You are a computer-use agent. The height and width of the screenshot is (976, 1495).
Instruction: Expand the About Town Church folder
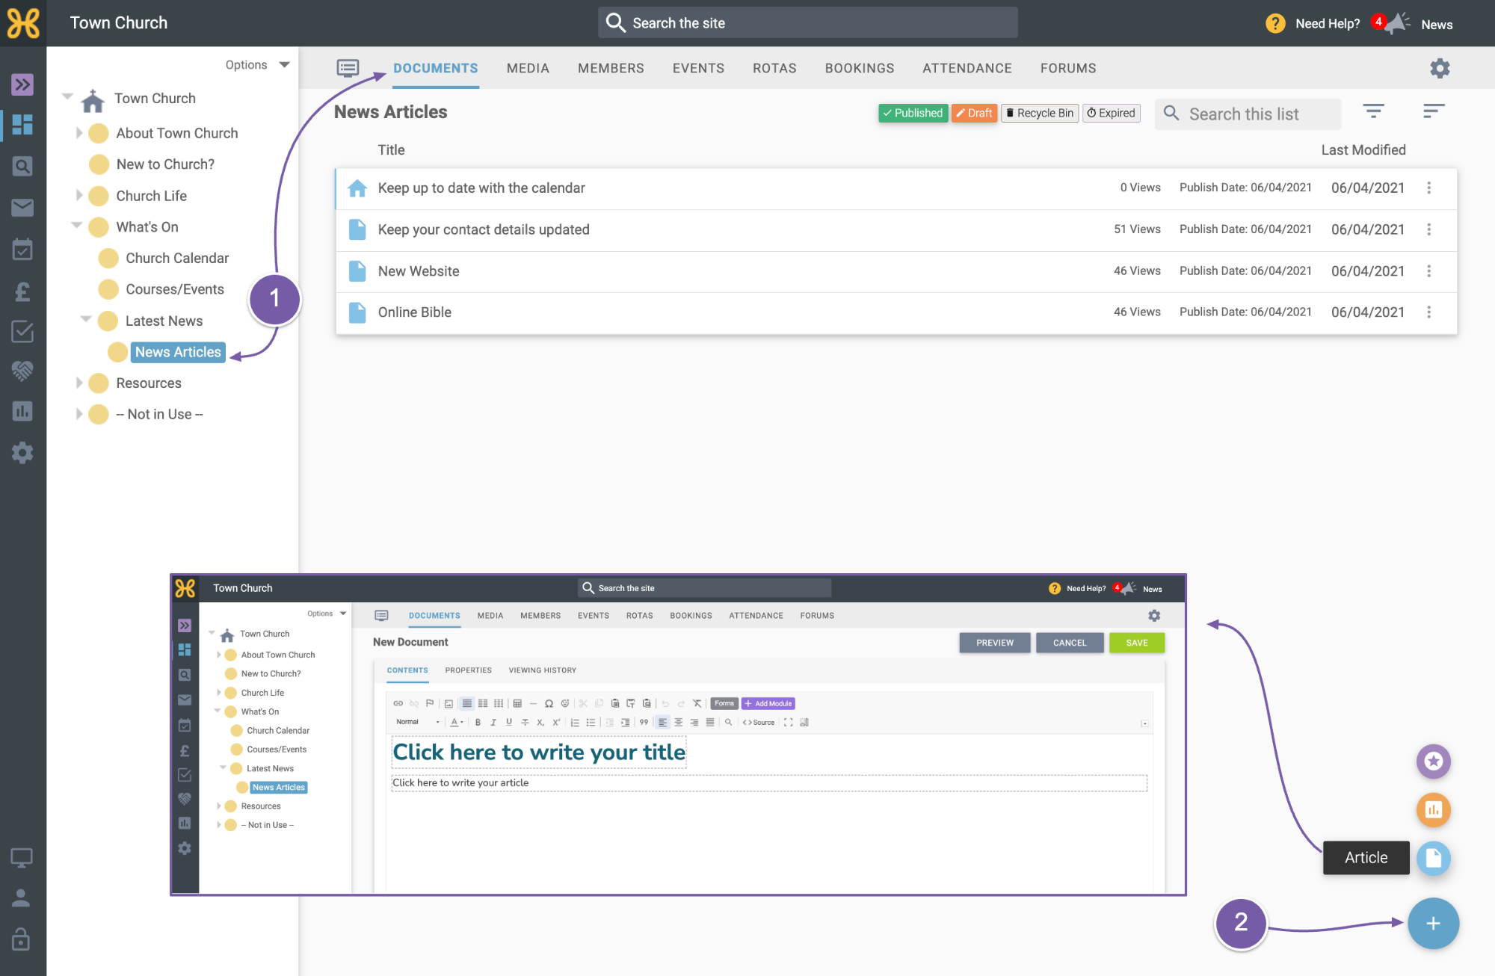tap(79, 133)
